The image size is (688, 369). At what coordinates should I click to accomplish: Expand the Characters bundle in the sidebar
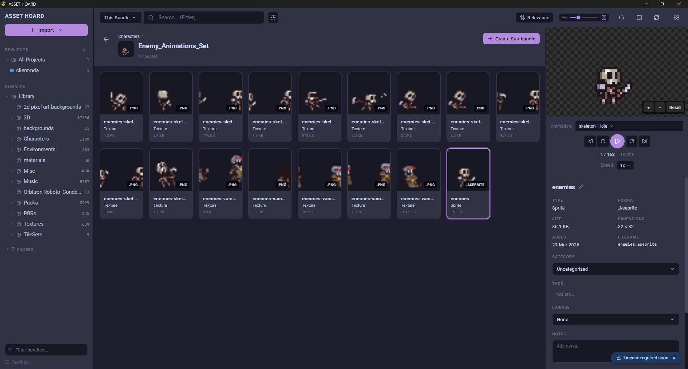pyautogui.click(x=12, y=139)
